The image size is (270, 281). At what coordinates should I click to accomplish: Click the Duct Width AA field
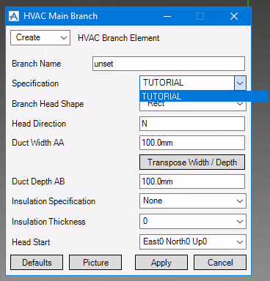tap(192, 143)
